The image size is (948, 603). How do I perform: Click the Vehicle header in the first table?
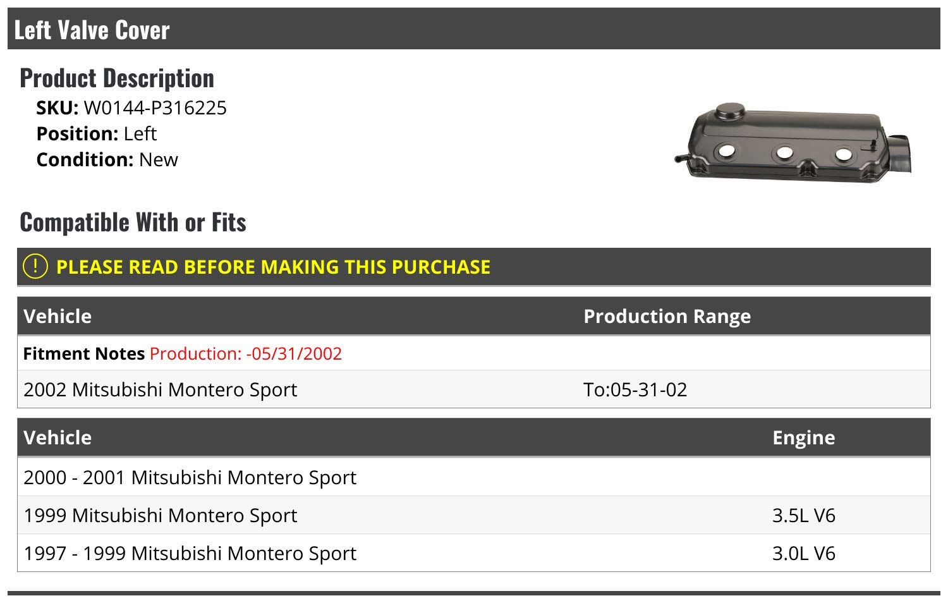[58, 316]
